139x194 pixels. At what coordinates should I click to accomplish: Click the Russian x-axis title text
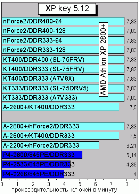64,190
